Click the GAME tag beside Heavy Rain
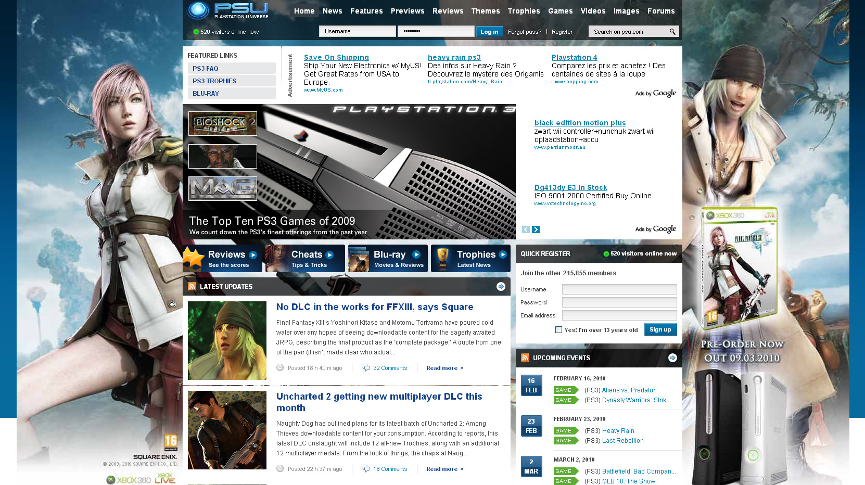865x485 pixels. point(566,431)
